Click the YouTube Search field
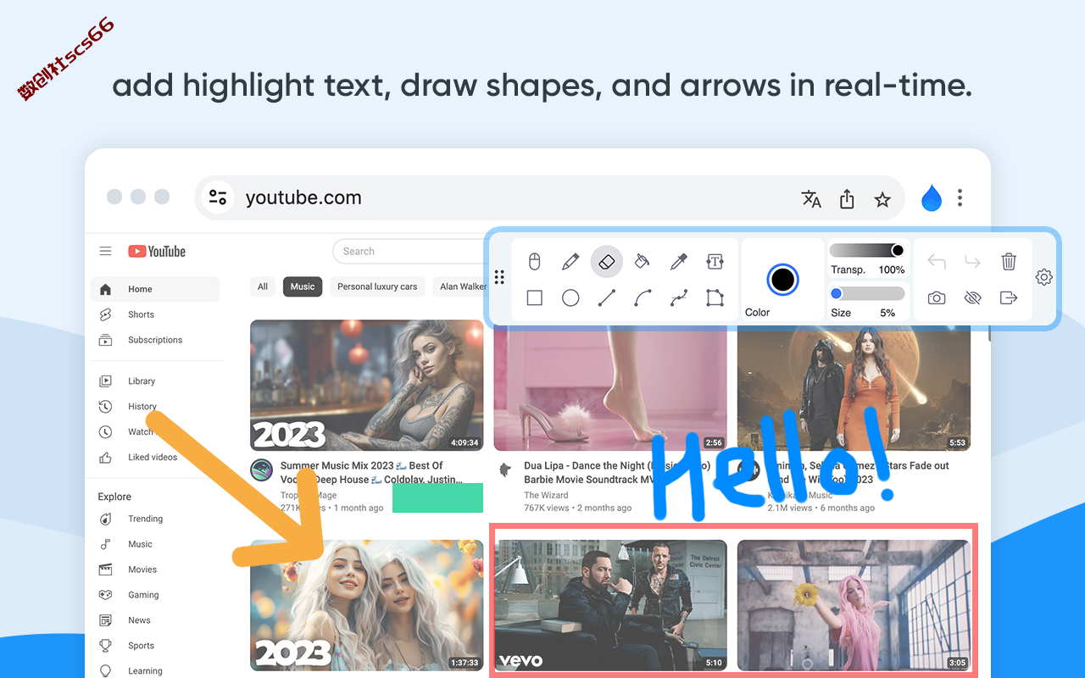 (409, 252)
